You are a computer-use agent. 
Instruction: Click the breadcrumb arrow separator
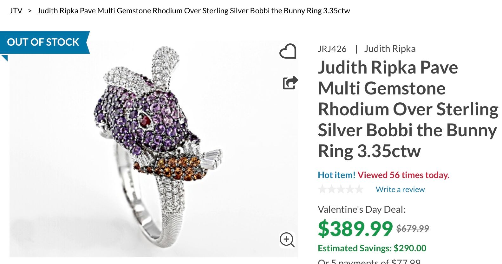point(30,11)
